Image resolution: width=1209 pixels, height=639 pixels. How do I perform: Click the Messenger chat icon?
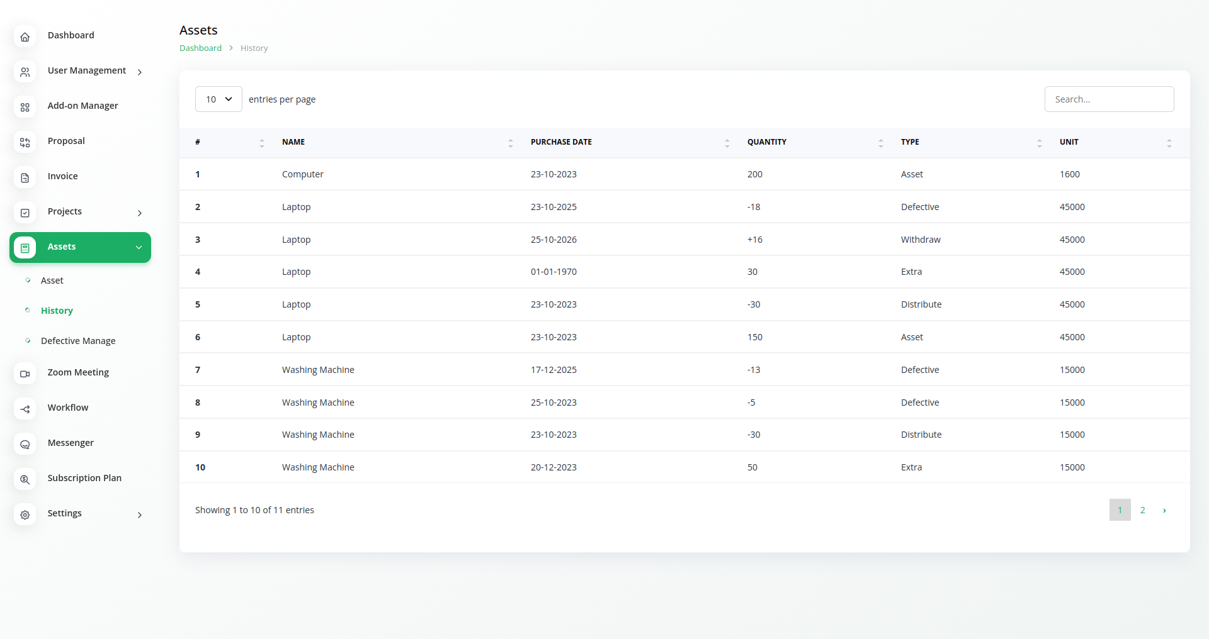click(25, 444)
